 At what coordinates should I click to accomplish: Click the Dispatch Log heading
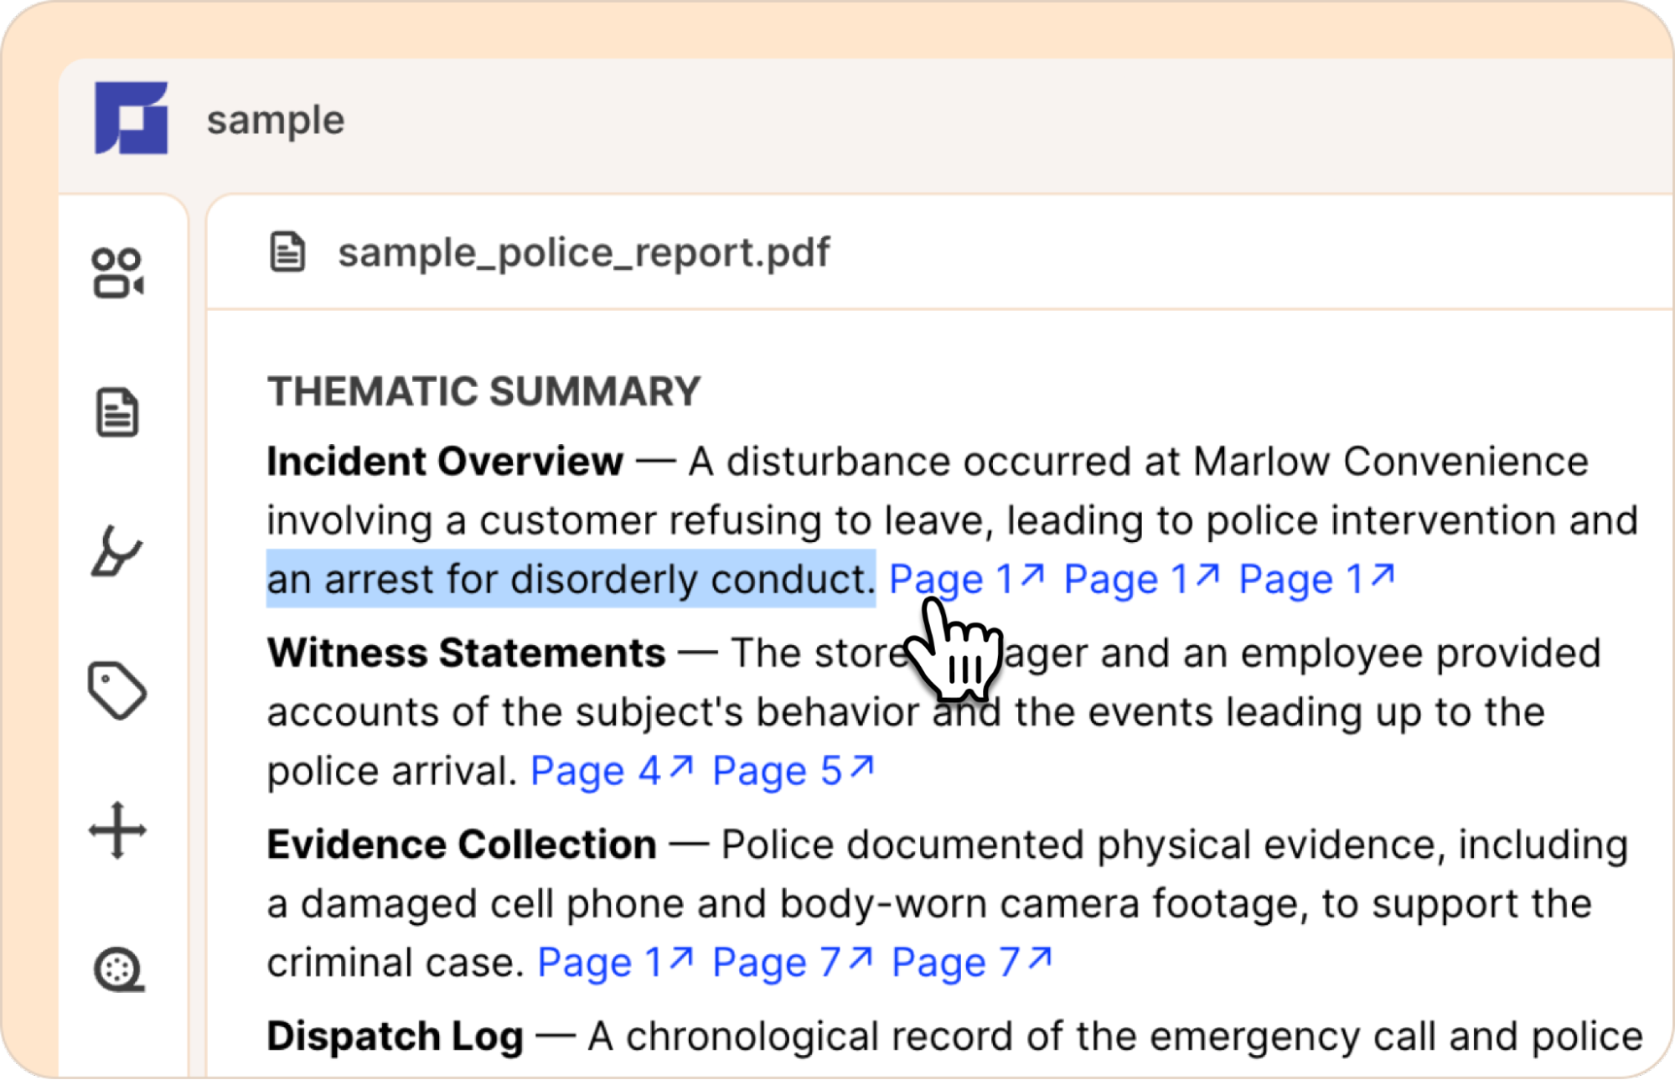tap(395, 1036)
